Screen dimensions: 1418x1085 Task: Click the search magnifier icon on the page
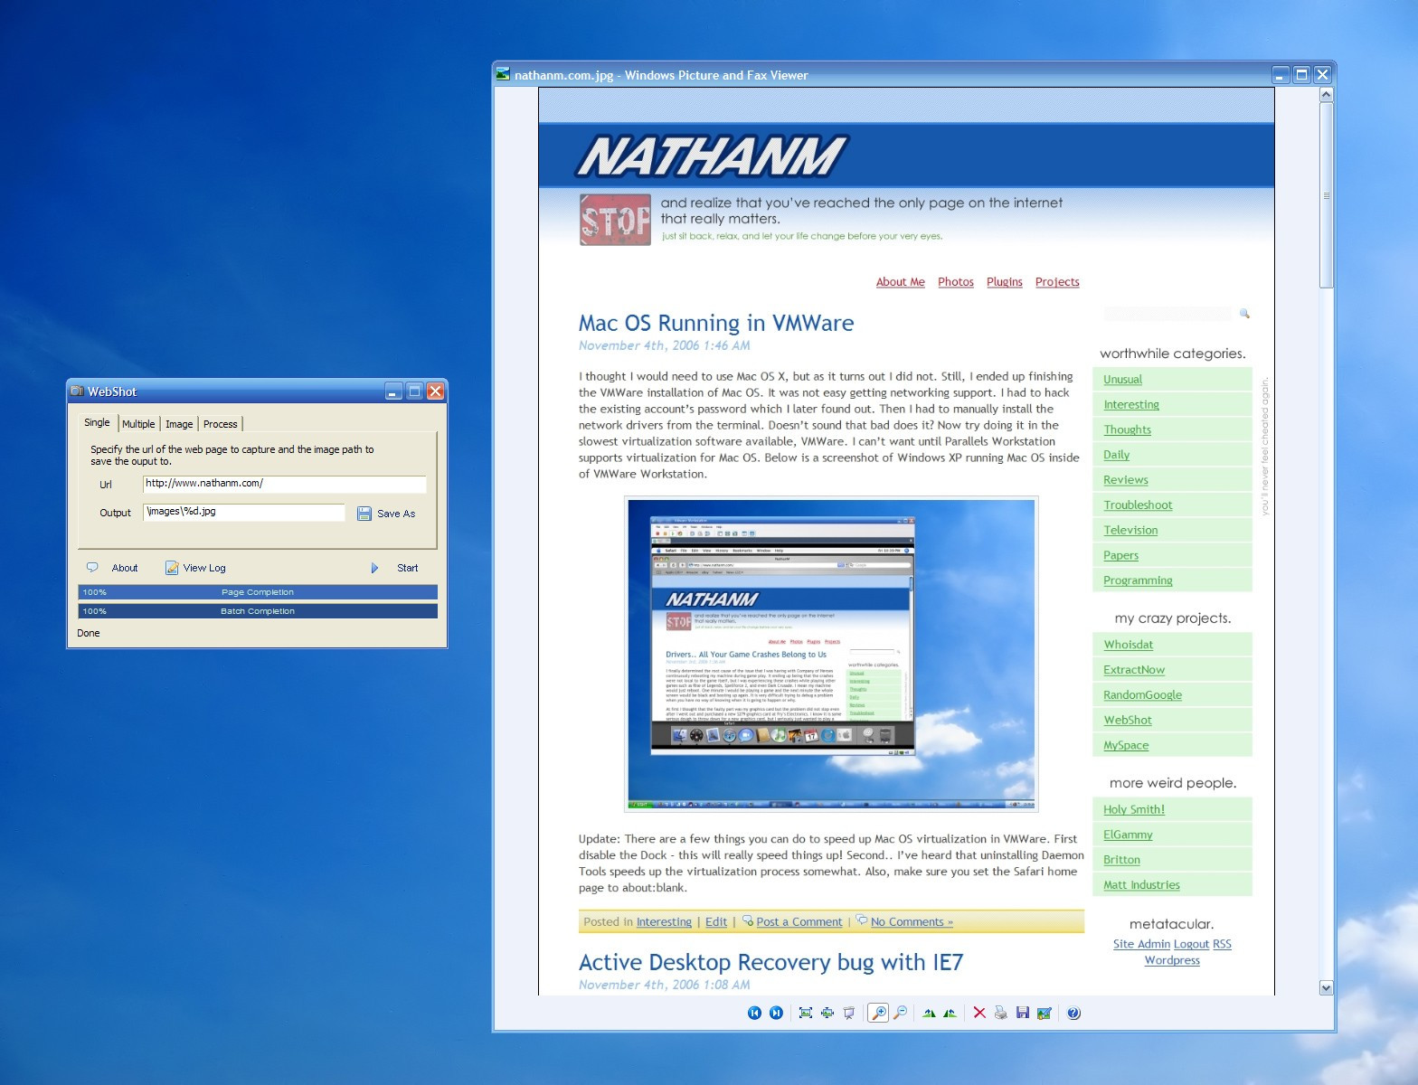click(1244, 314)
